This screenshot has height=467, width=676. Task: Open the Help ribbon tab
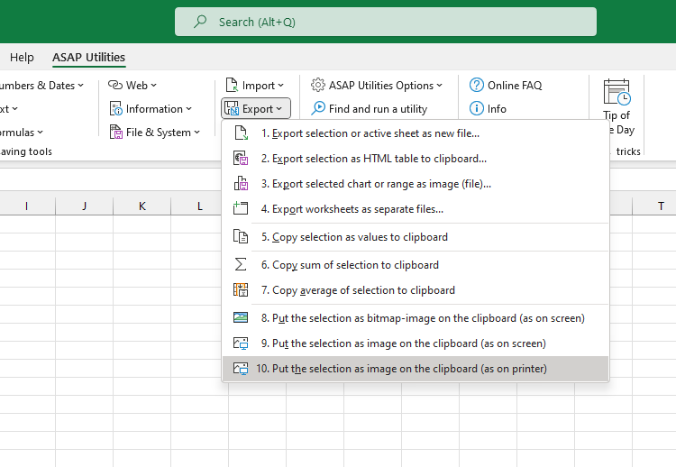click(x=22, y=58)
